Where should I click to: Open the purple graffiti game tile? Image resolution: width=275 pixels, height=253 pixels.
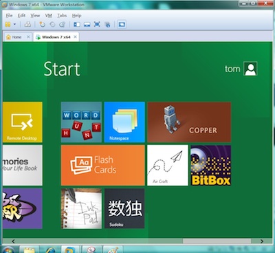click(23, 208)
